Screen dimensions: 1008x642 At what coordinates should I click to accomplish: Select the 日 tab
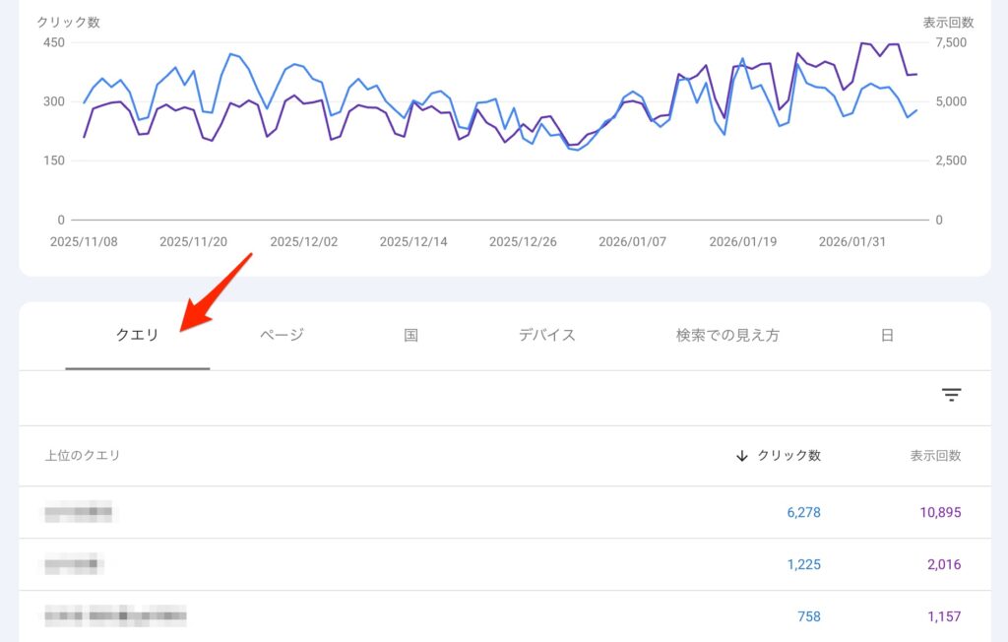(x=887, y=335)
